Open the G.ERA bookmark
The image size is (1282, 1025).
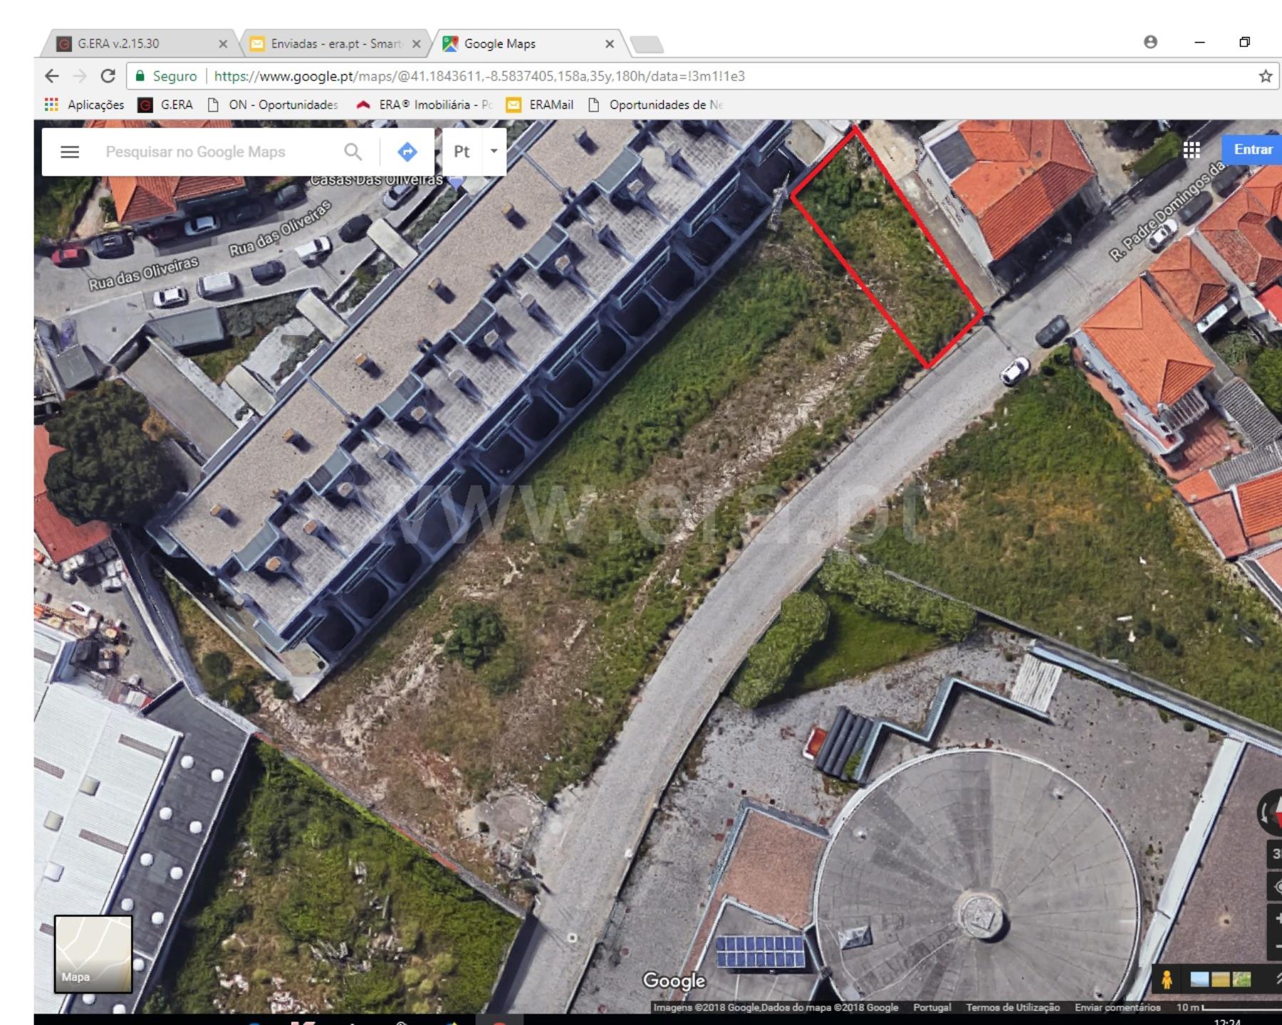tap(165, 105)
